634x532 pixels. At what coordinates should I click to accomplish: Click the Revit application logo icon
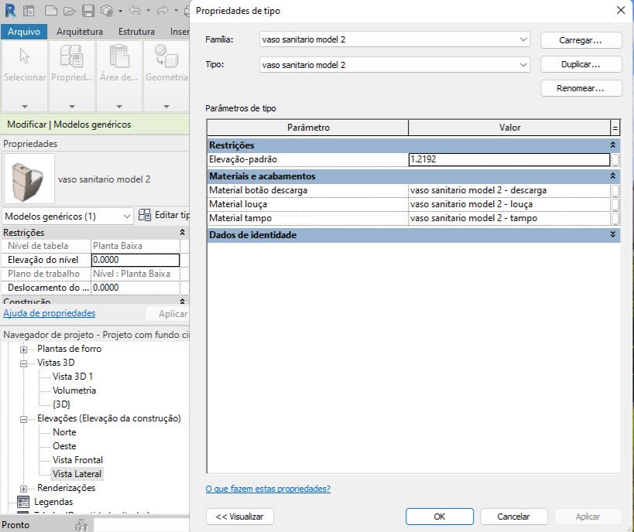pos(11,11)
